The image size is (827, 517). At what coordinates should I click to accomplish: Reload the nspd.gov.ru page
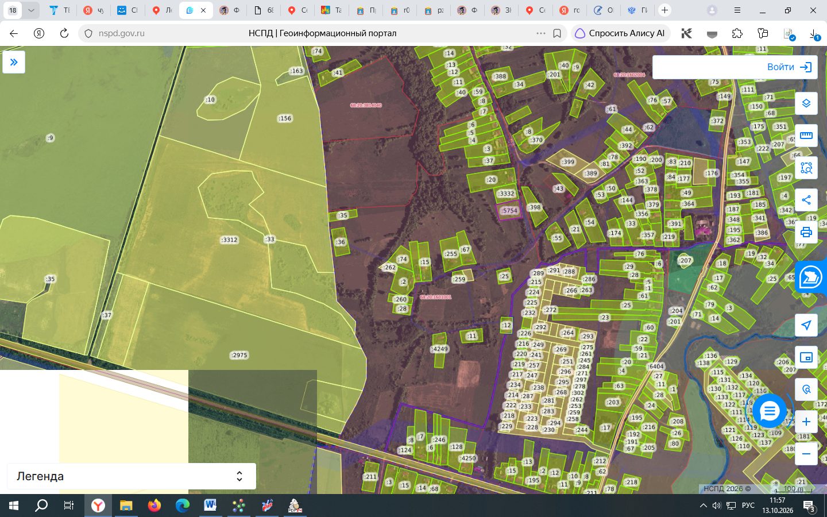click(x=64, y=33)
